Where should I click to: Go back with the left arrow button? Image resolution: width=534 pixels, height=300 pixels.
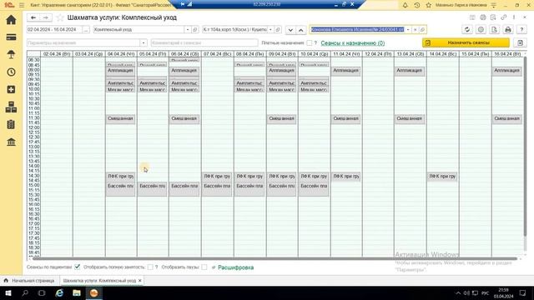pyautogui.click(x=33, y=17)
